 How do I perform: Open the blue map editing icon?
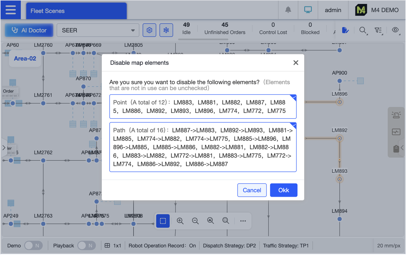point(345,30)
